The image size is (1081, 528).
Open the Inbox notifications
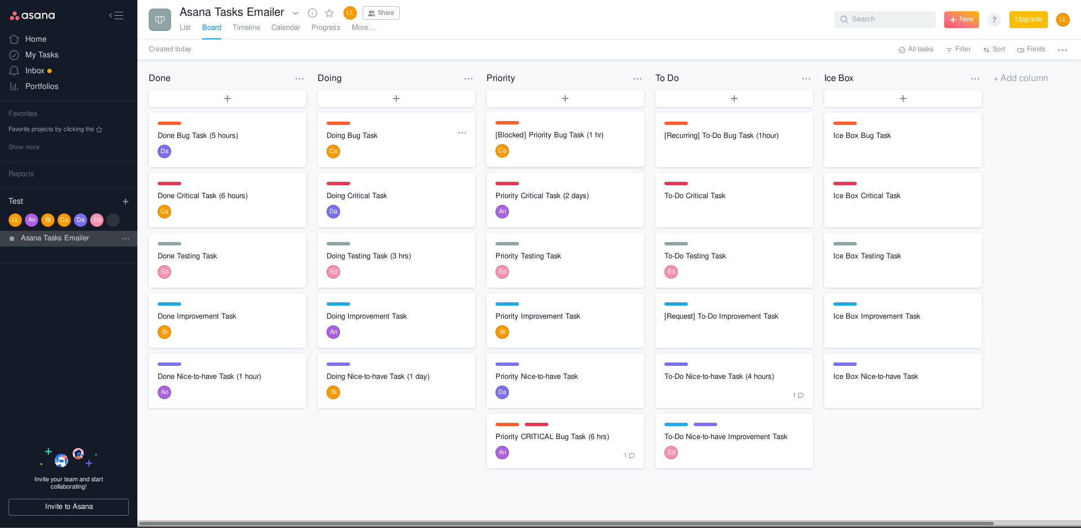(x=35, y=70)
